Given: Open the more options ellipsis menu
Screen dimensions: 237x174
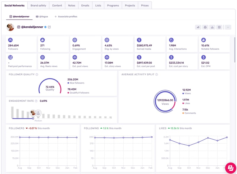Looking at the screenshot, I should (228, 27).
